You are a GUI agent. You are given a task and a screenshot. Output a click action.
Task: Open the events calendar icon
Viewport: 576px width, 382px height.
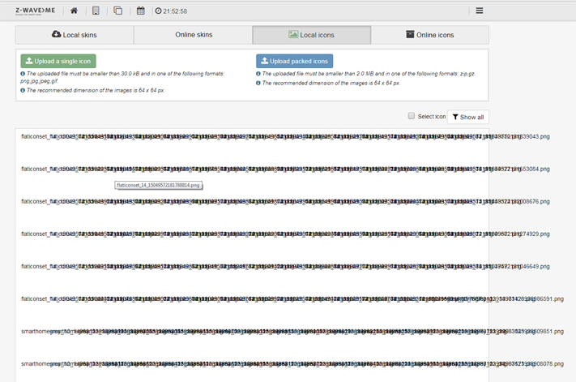click(x=141, y=11)
